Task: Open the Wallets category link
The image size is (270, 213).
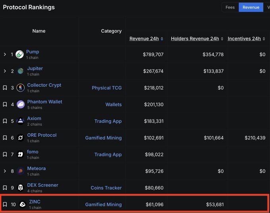Action: (x=114, y=105)
